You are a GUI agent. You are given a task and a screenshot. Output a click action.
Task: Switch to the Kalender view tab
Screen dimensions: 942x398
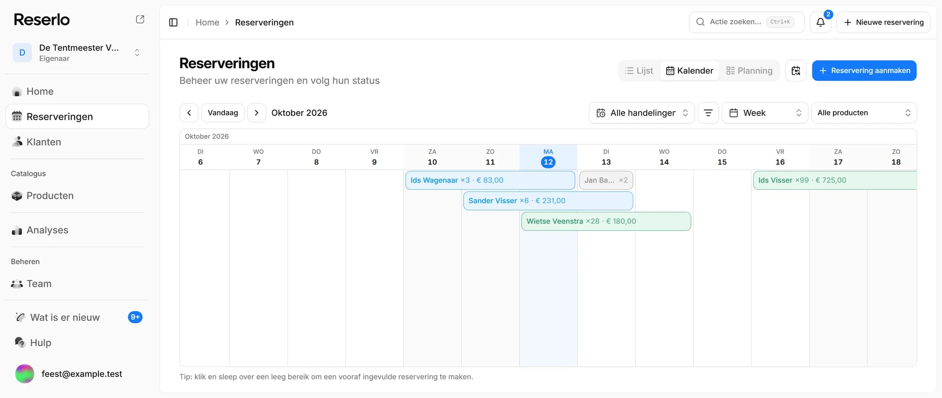tap(690, 71)
